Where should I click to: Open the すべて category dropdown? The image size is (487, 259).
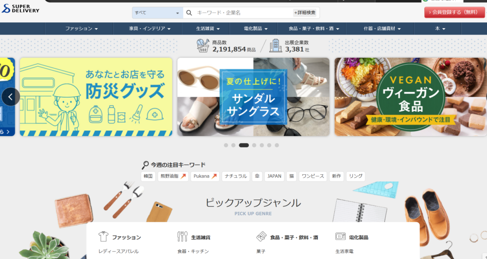coord(157,13)
